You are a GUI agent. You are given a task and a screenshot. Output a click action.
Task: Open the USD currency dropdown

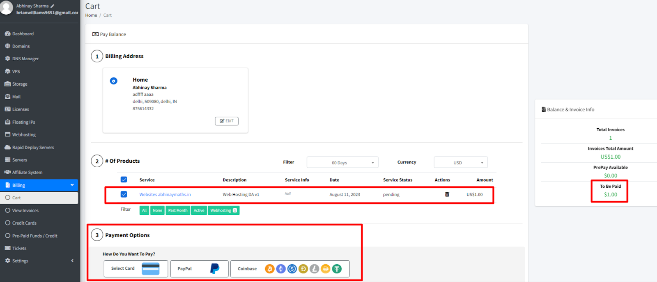click(x=460, y=163)
